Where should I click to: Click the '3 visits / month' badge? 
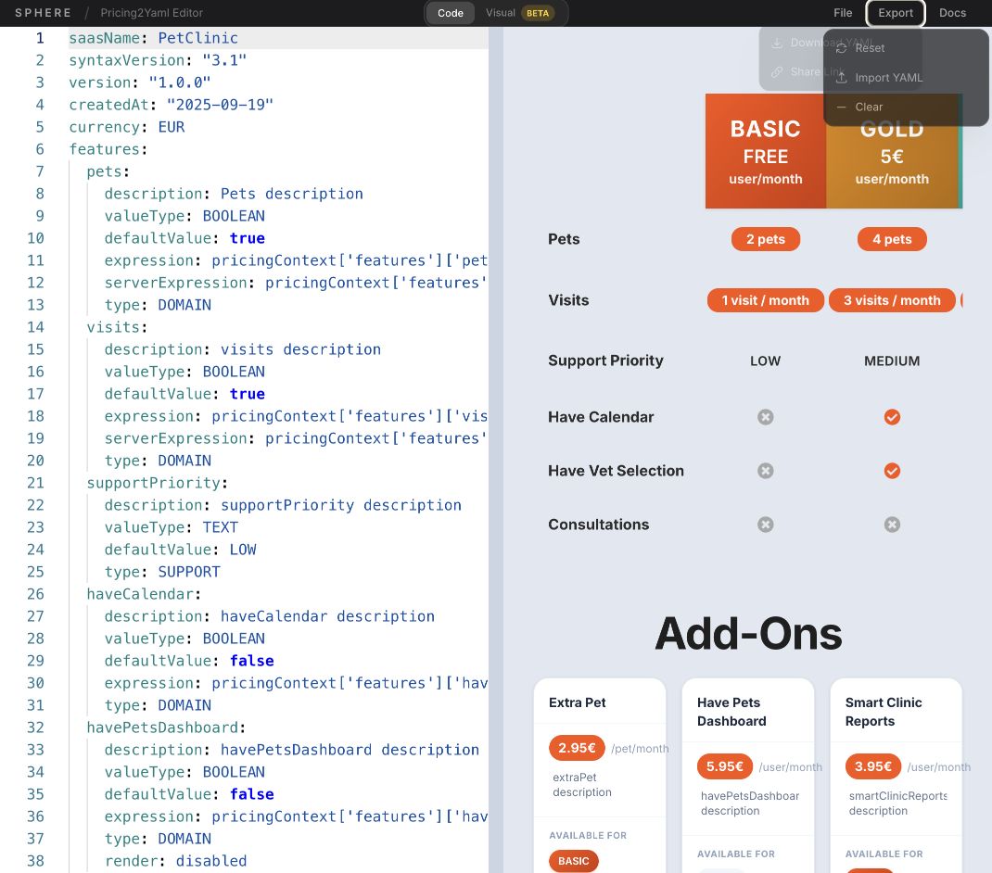click(x=892, y=300)
